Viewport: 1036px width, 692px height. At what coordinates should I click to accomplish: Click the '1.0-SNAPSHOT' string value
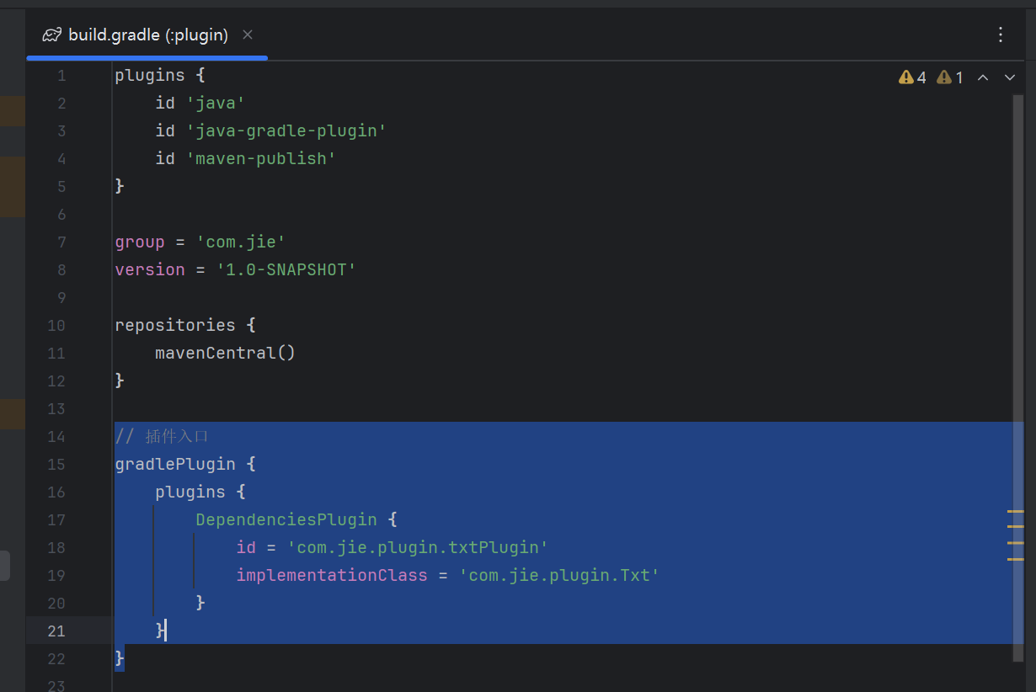point(286,269)
